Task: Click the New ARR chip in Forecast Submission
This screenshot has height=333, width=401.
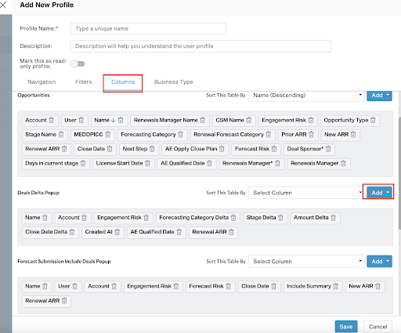Action: pos(365,286)
